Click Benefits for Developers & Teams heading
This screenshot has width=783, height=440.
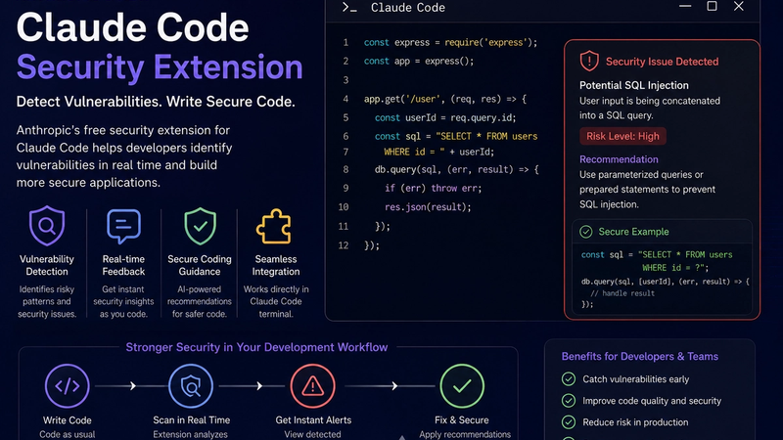(640, 356)
